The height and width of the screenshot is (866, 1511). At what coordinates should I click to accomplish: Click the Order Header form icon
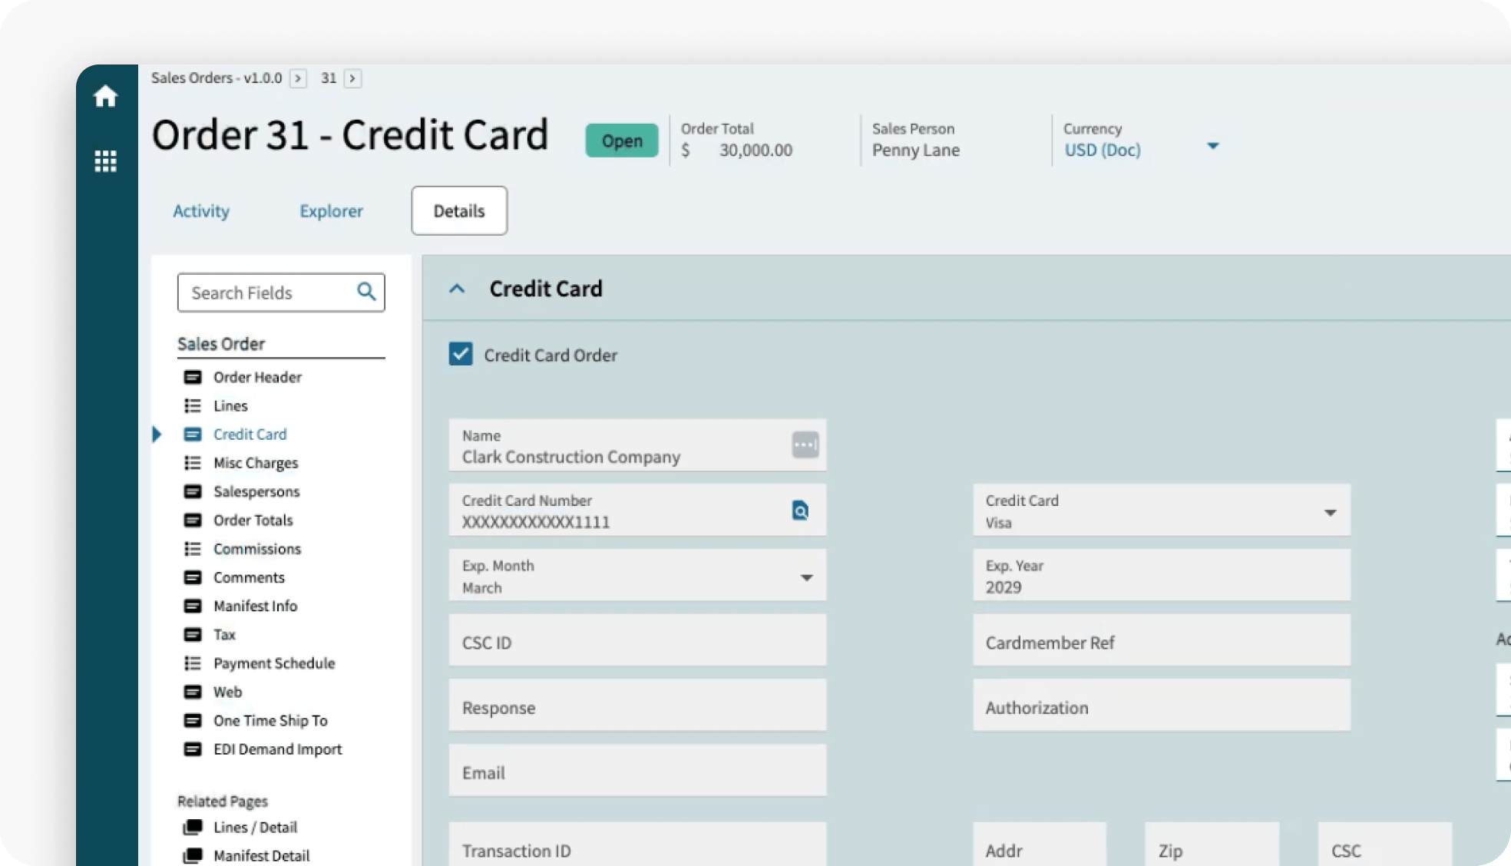point(193,377)
